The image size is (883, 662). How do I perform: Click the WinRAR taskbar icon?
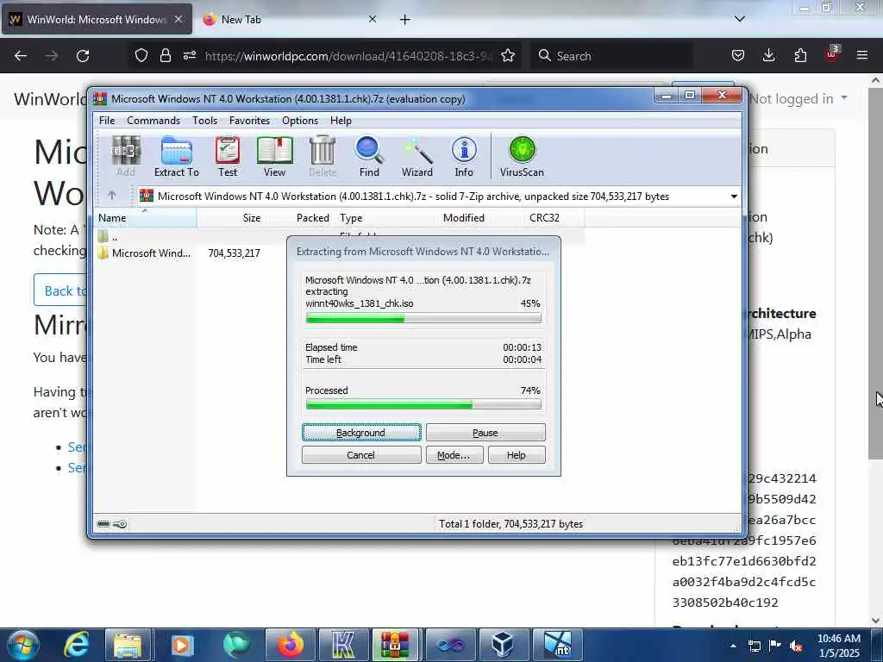click(395, 645)
